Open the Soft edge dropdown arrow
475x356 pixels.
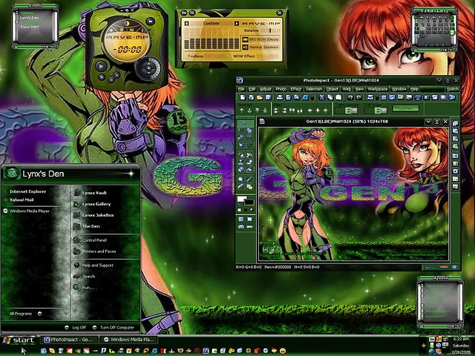(384, 111)
